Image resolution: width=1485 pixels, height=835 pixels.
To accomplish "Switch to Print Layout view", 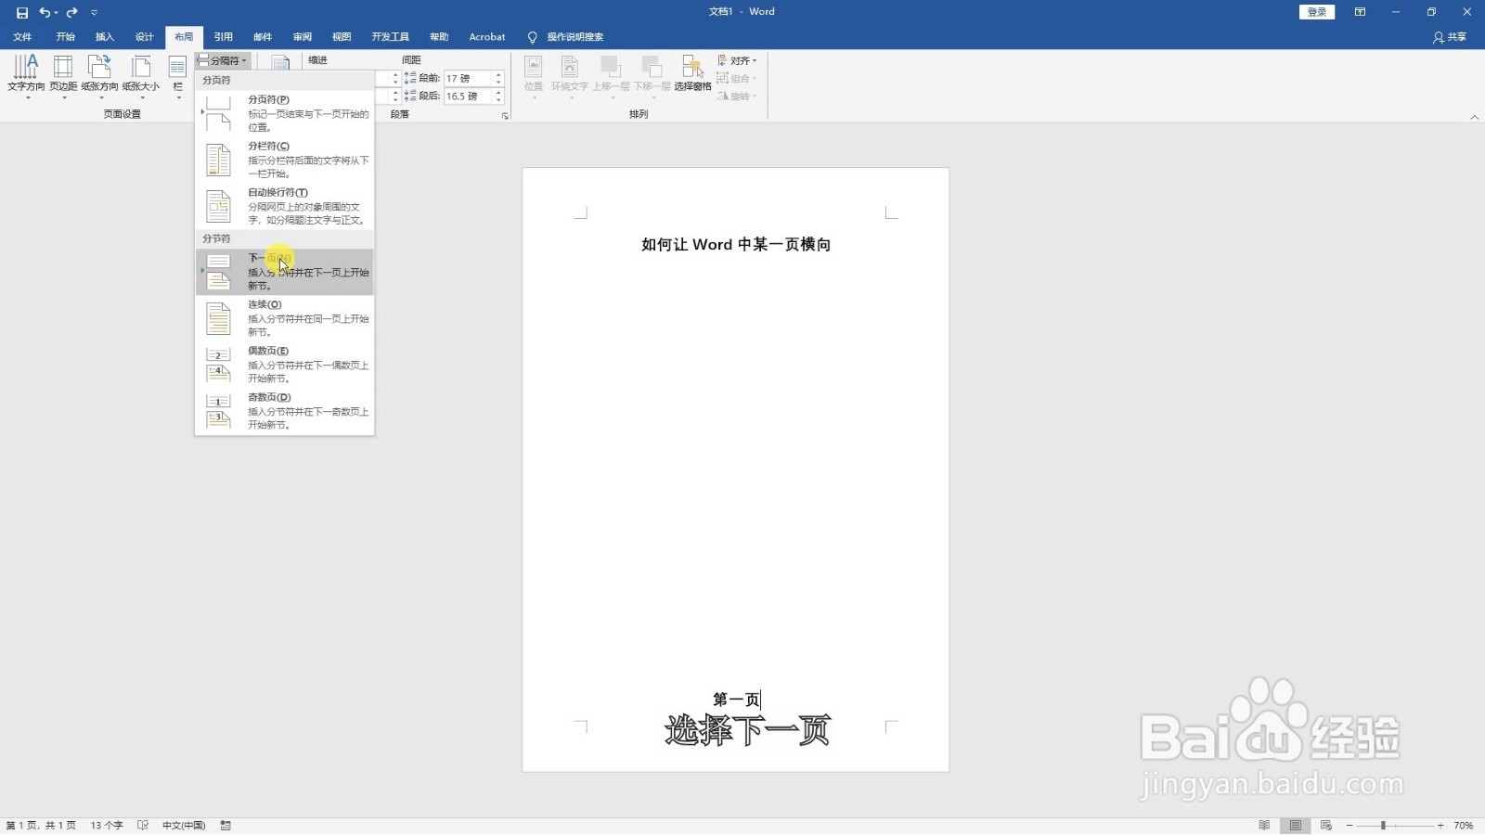I will (1296, 826).
